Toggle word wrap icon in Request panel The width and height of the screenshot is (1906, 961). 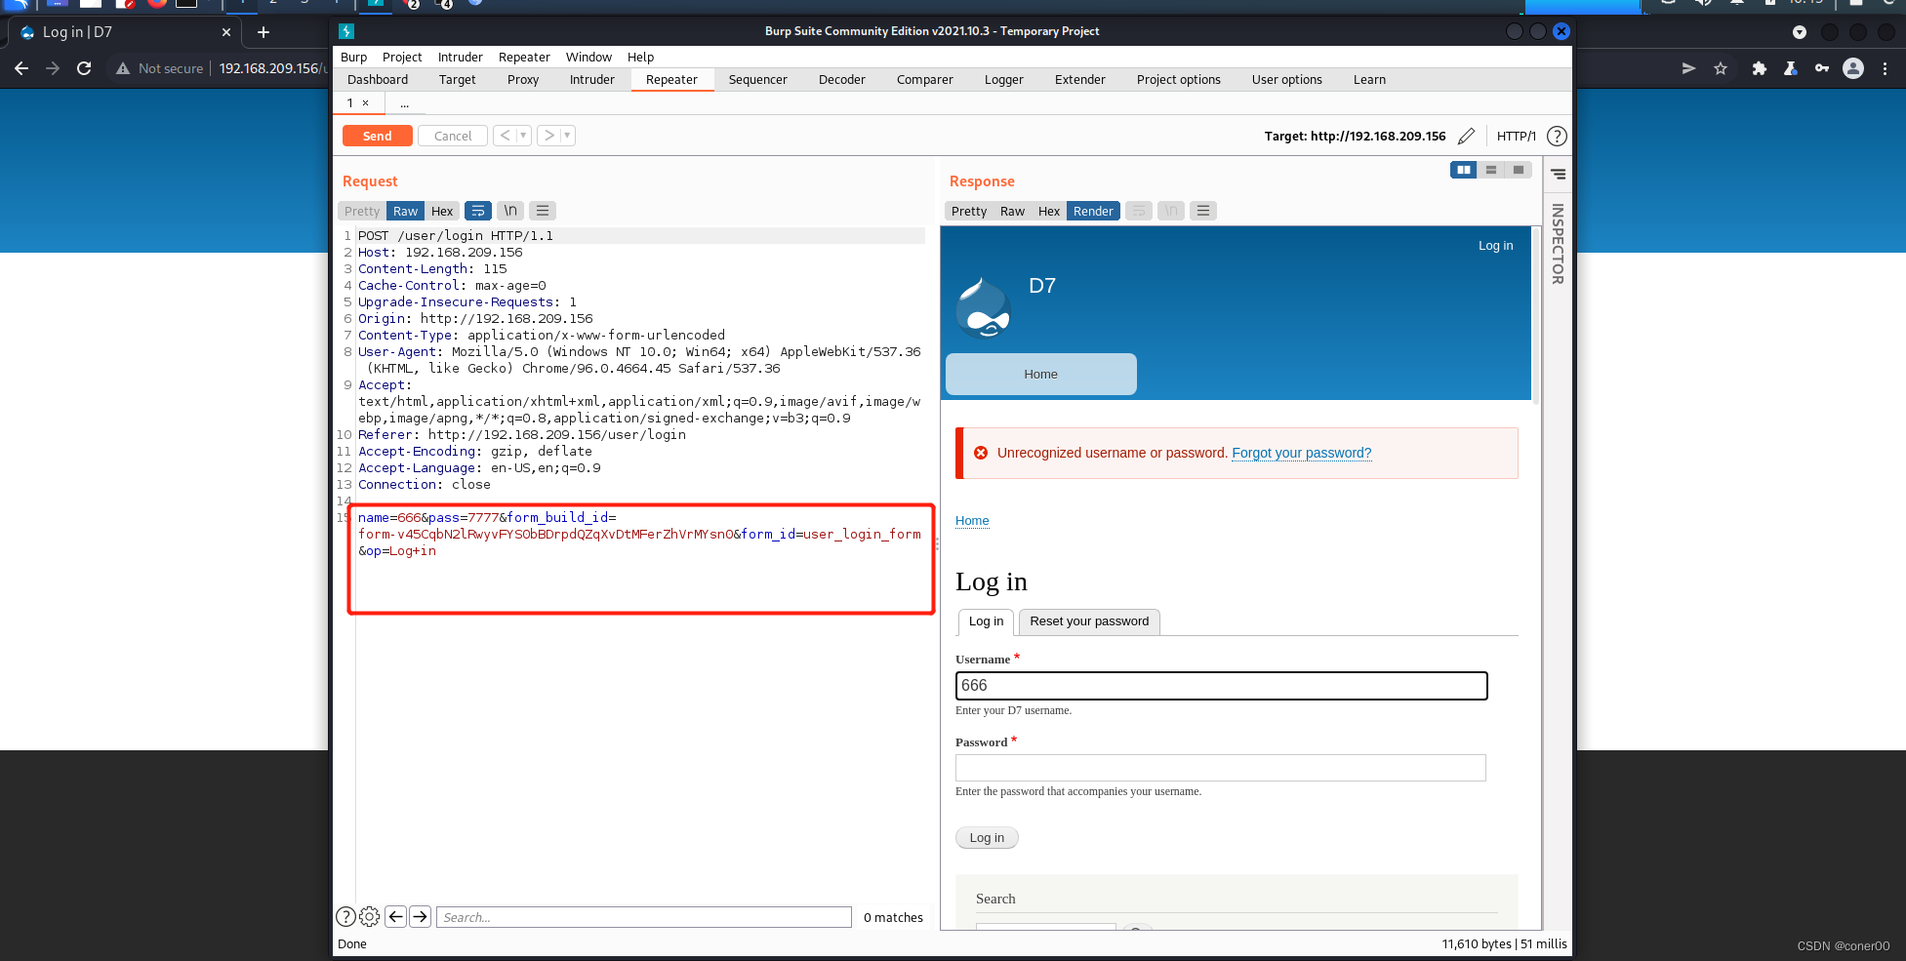[478, 211]
